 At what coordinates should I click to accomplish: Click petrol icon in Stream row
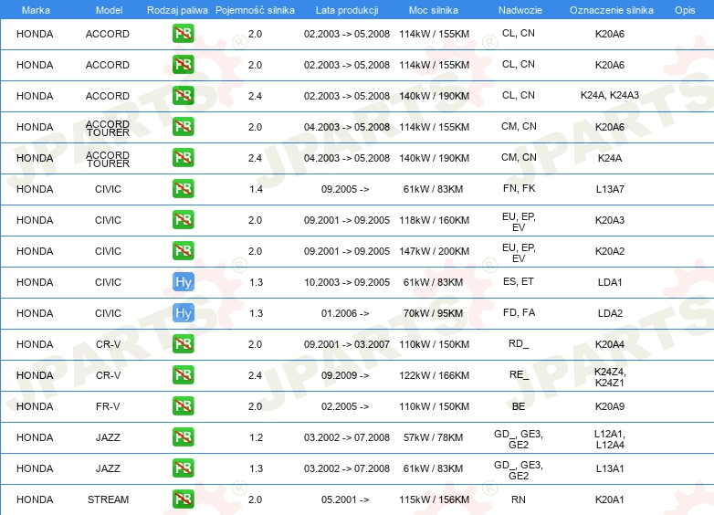pyautogui.click(x=183, y=499)
